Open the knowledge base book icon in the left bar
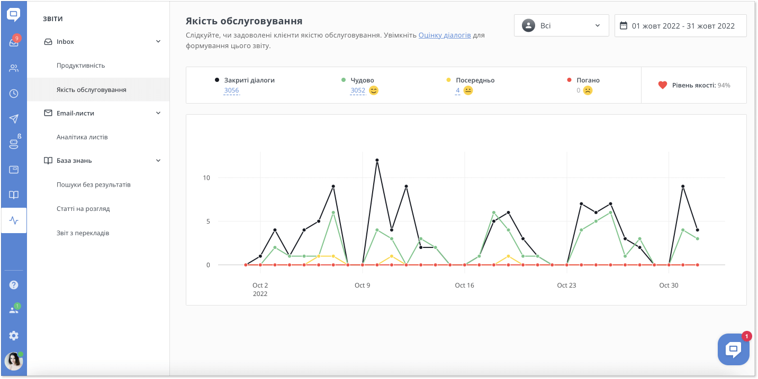The image size is (758, 379). click(14, 195)
